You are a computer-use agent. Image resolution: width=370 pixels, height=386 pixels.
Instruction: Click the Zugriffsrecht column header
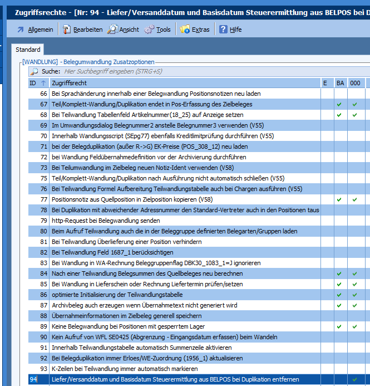tap(184, 83)
